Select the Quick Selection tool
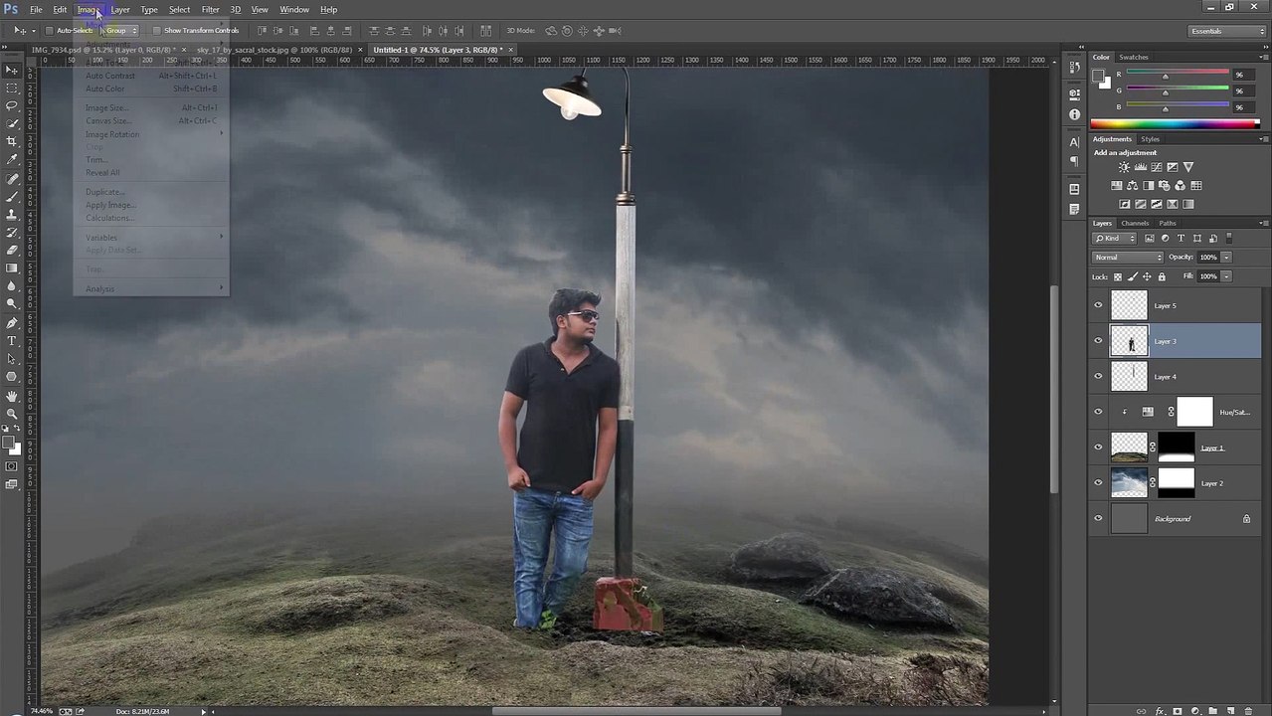1272x716 pixels. (12, 123)
